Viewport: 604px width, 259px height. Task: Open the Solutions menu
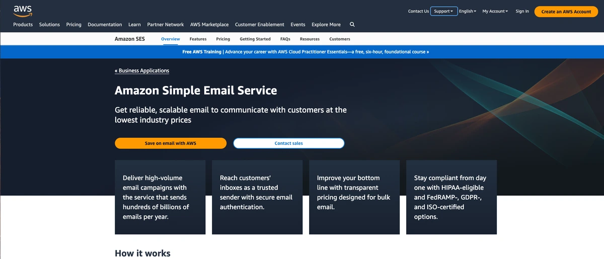pyautogui.click(x=49, y=24)
